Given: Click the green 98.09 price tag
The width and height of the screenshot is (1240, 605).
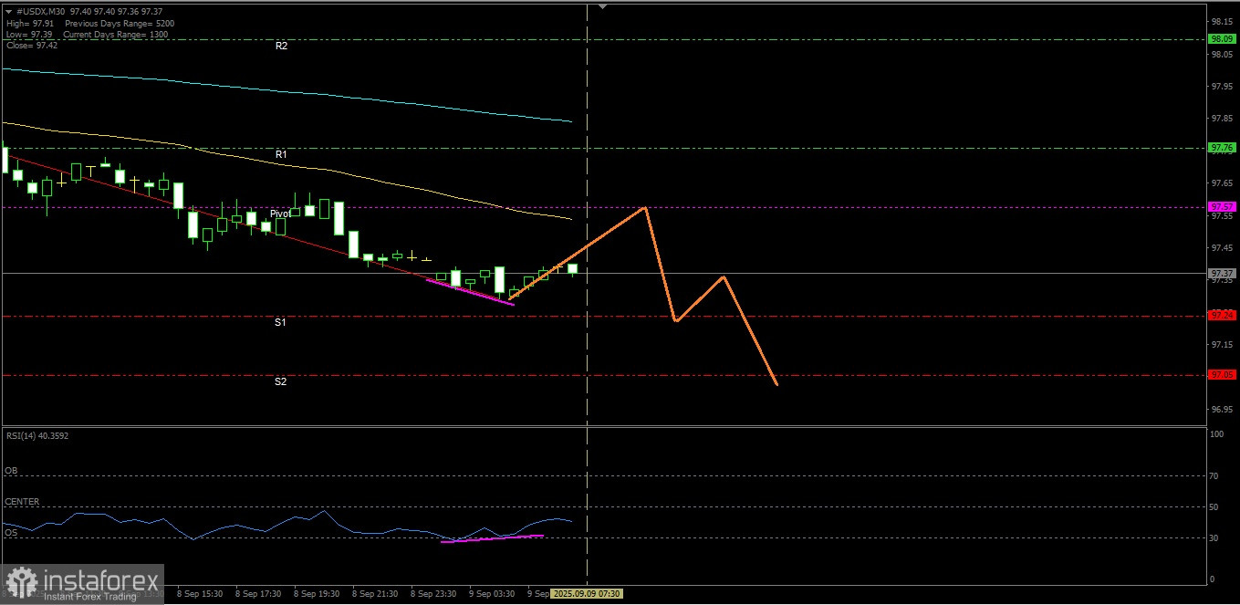Looking at the screenshot, I should click(1222, 39).
